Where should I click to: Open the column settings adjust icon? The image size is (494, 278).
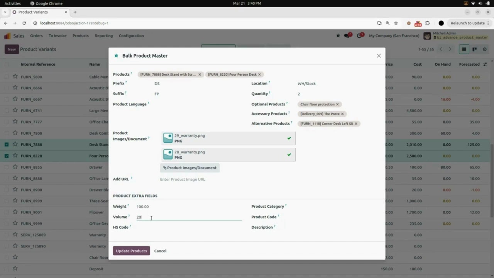(x=485, y=64)
